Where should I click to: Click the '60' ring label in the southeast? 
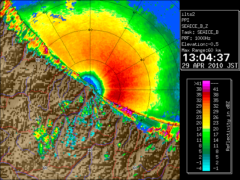coord(135,168)
